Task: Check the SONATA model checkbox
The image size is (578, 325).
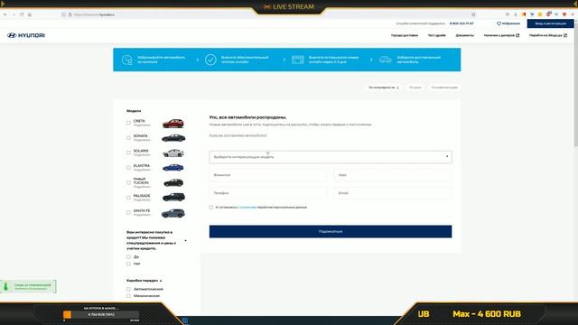Action: [x=128, y=138]
